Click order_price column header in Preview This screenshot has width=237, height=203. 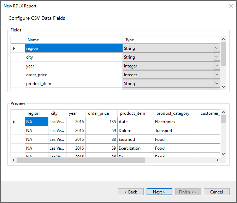101,113
